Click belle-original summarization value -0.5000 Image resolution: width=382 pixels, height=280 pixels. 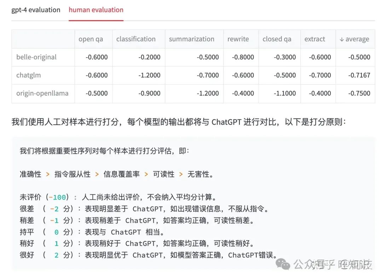[x=208, y=57]
